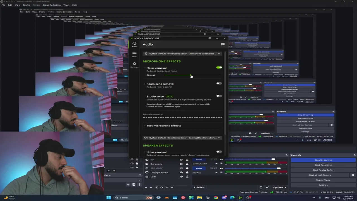The width and height of the screenshot is (357, 201).
Task: Collapse the microphone Noise removal section chevron
Action: (145, 68)
